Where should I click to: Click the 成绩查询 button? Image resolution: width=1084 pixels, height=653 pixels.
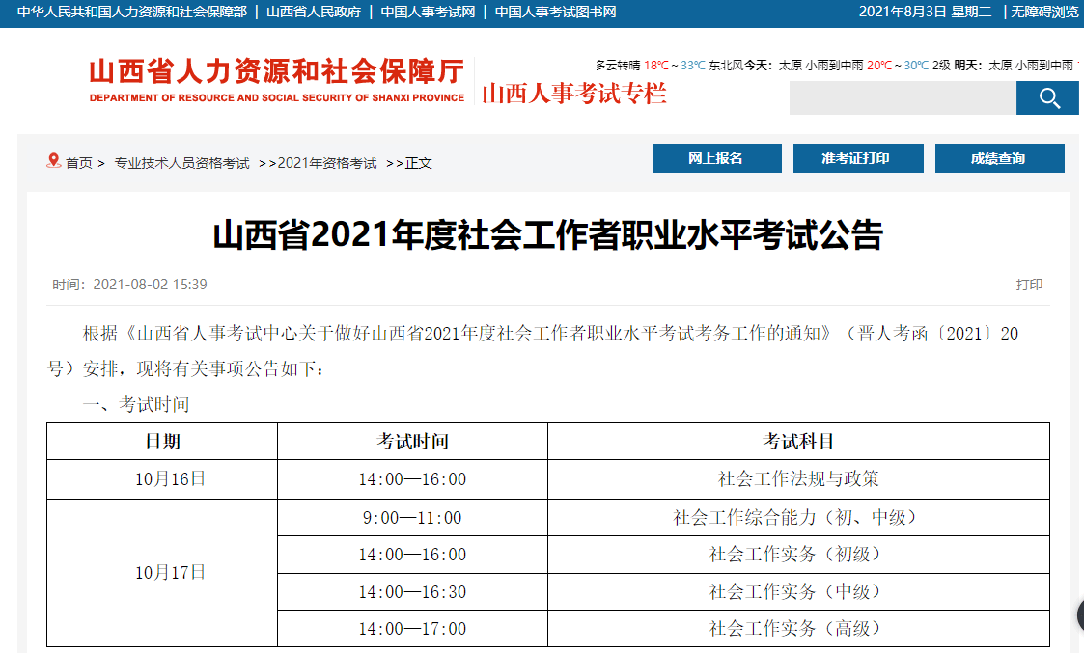[1000, 158]
